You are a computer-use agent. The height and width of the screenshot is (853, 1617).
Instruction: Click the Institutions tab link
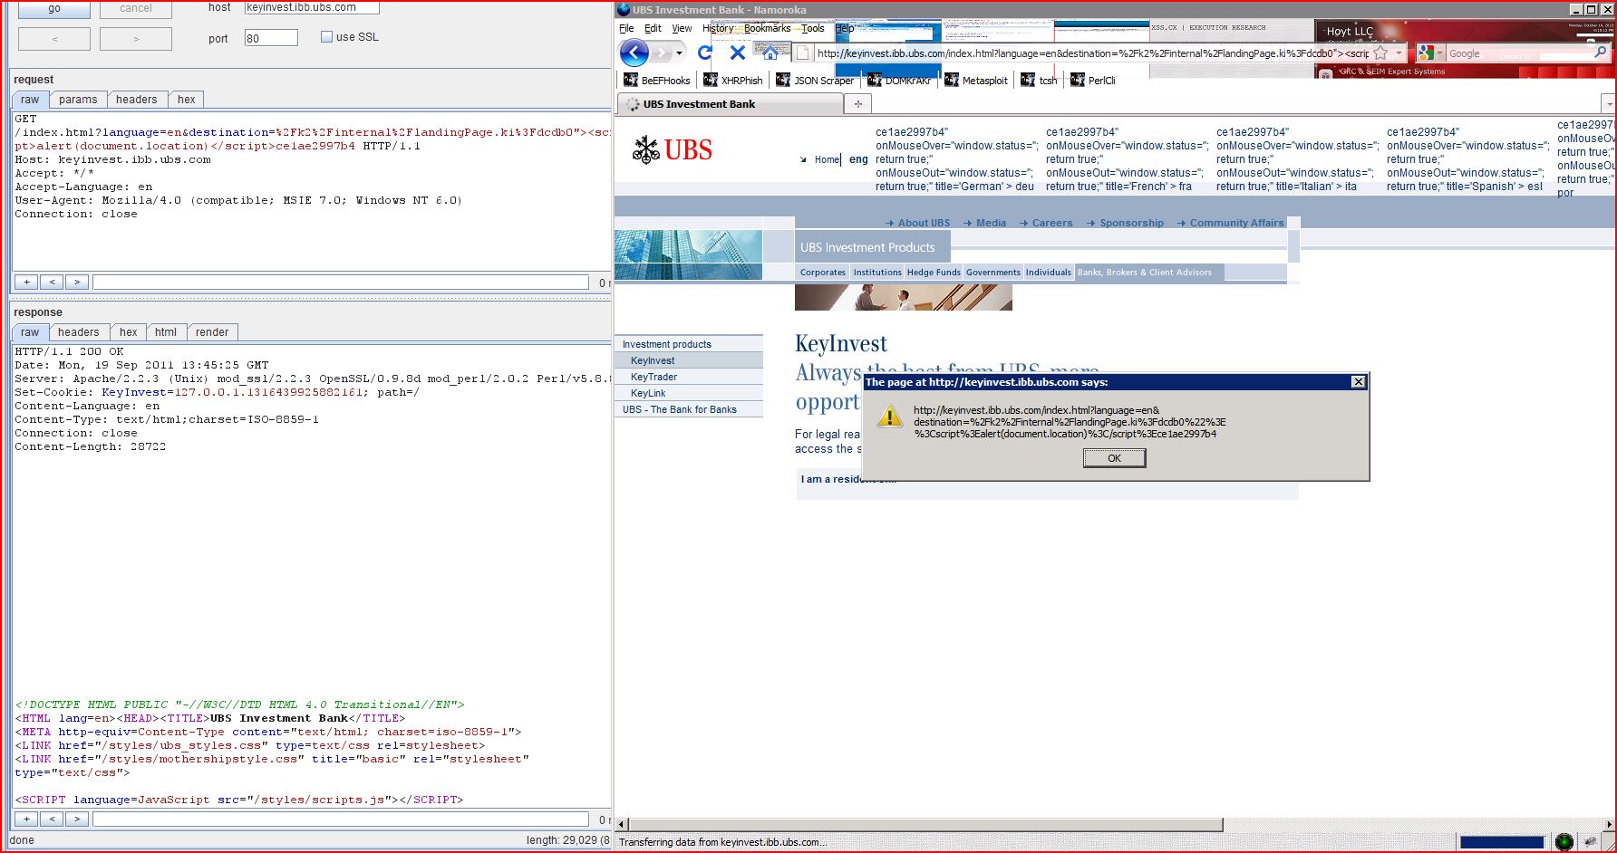[x=877, y=273]
